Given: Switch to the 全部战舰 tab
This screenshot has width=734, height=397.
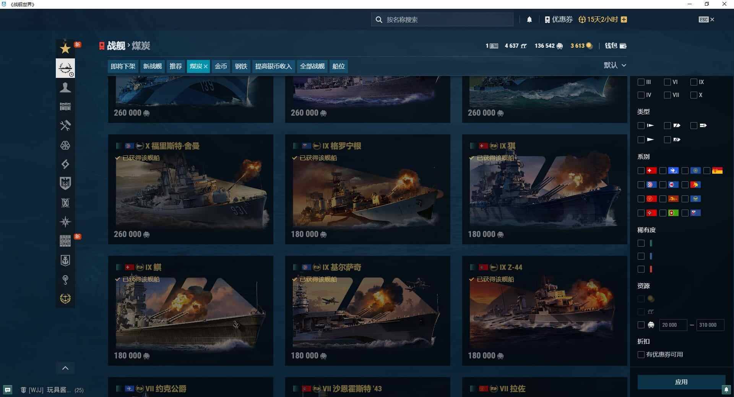Looking at the screenshot, I should click(312, 66).
